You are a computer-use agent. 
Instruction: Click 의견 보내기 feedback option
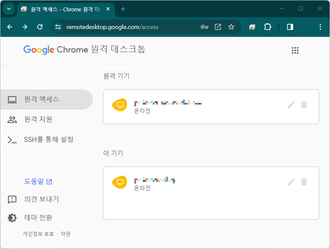click(x=42, y=199)
